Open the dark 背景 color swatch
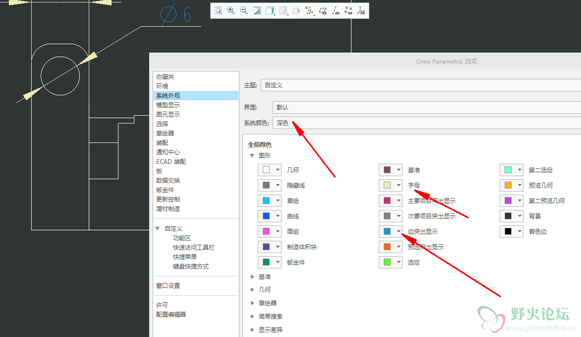Image resolution: width=581 pixels, height=337 pixels. pyautogui.click(x=511, y=216)
